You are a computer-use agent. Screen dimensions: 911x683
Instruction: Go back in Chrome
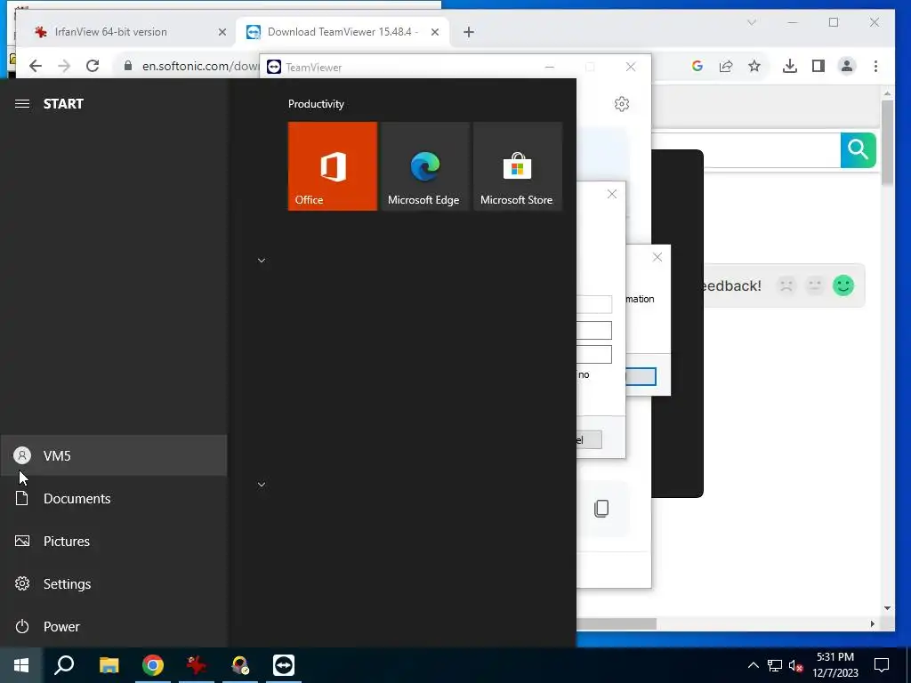pyautogui.click(x=36, y=66)
